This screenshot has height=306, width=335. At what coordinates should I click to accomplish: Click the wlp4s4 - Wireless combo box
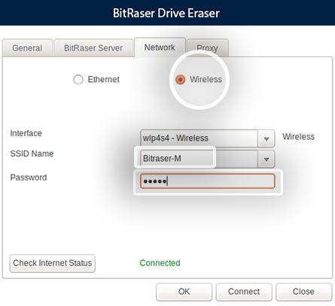(x=207, y=138)
